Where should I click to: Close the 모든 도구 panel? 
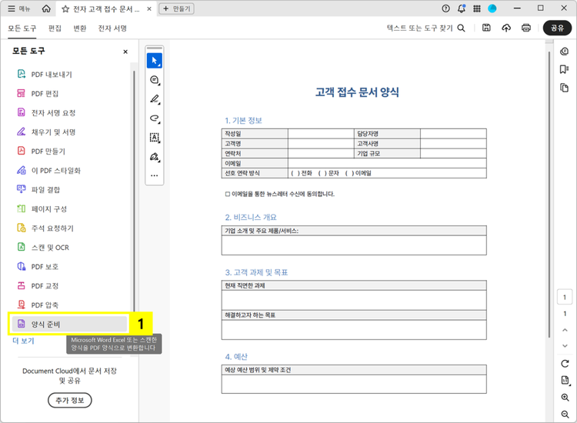tap(125, 52)
